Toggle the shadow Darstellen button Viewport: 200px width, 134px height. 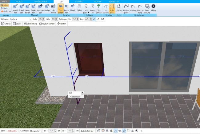61,9
